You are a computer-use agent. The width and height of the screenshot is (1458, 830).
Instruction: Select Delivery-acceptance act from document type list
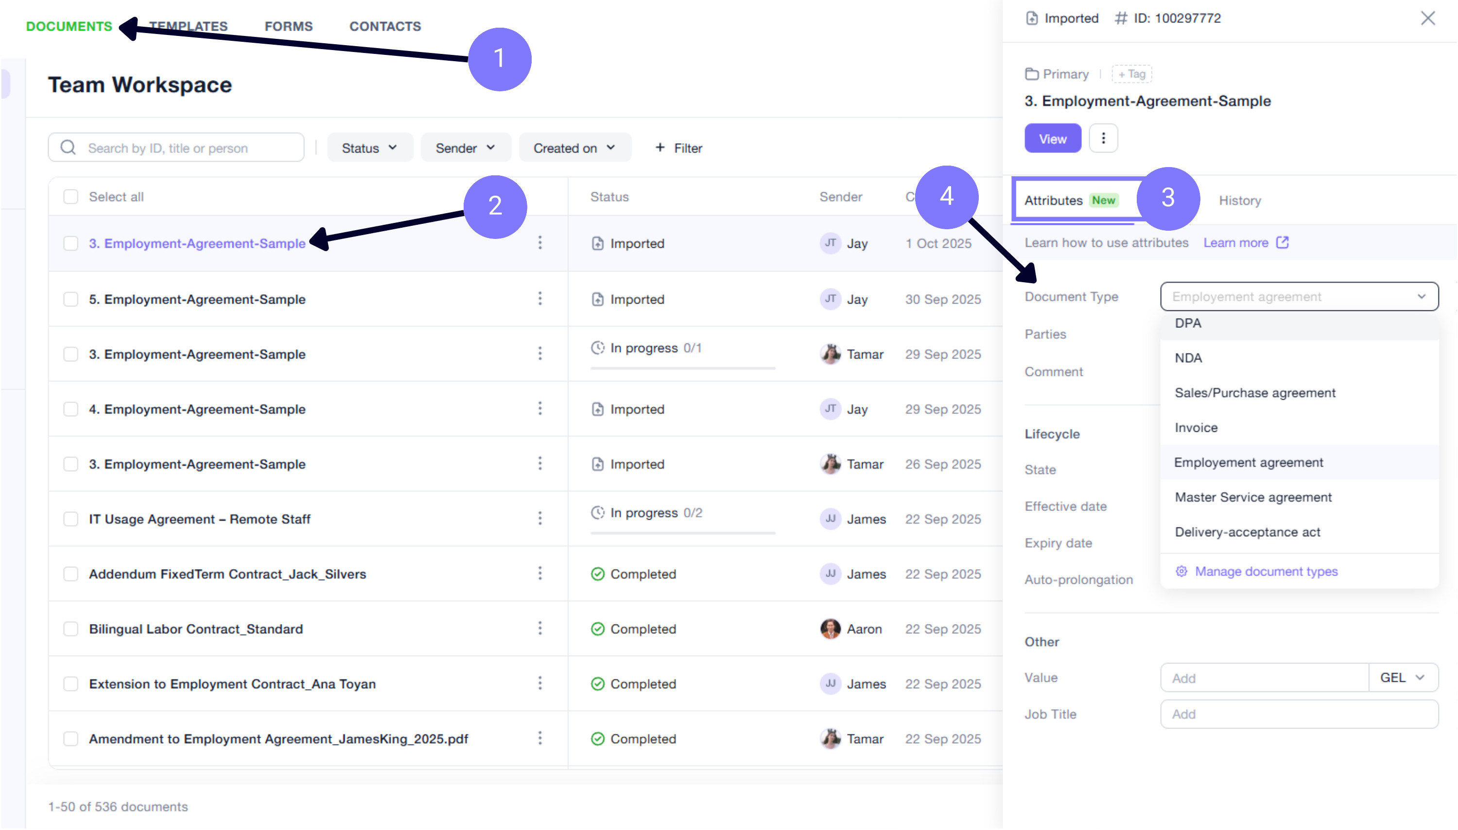click(1299, 532)
